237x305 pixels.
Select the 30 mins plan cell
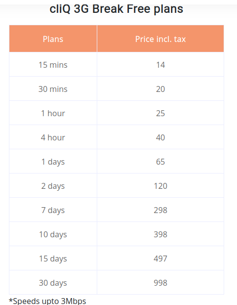click(x=53, y=88)
